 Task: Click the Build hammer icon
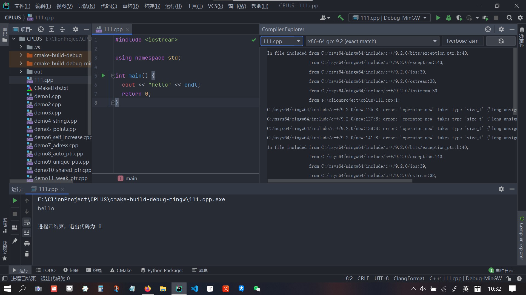tap(341, 18)
